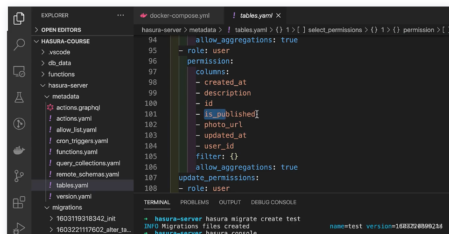Click update_permissions key on line 107
Image resolution: width=449 pixels, height=234 pixels.
[x=217, y=178]
